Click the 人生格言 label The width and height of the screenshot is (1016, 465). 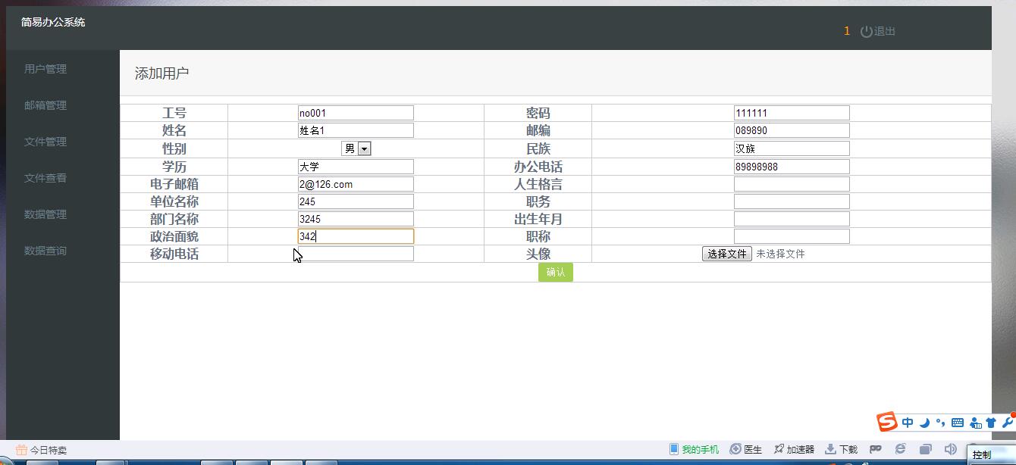point(538,184)
